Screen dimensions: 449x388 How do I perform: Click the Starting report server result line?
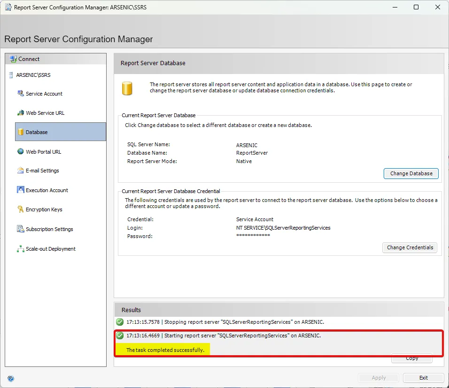(224, 336)
